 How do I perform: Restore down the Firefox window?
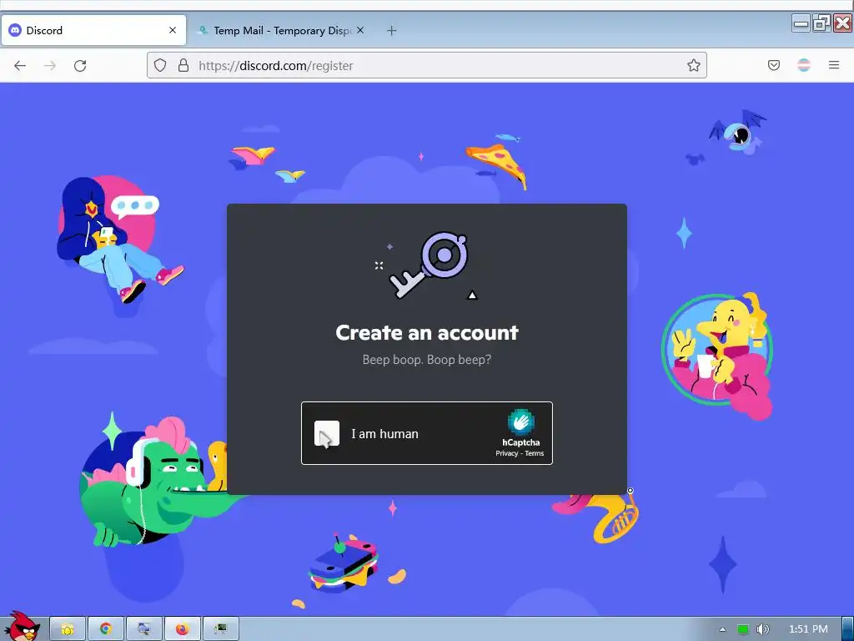tap(821, 23)
